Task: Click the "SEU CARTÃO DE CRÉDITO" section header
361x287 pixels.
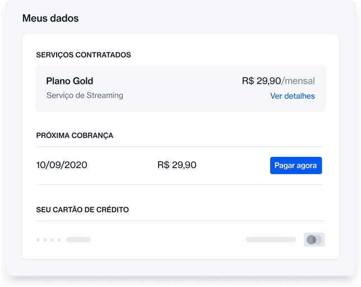Action: click(x=82, y=210)
